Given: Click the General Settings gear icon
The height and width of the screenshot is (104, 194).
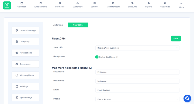Looking at the screenshot, I should pos(17,30).
